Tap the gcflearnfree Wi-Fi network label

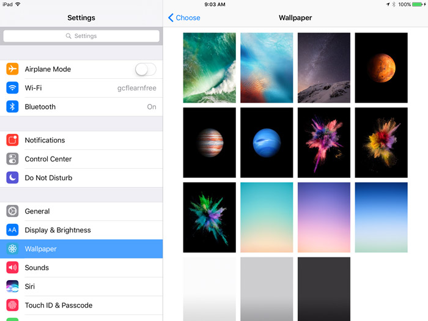tap(136, 88)
